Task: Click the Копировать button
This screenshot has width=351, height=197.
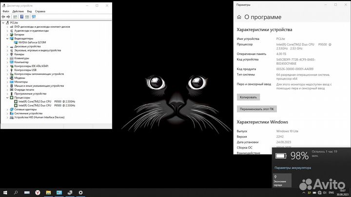Action: point(248,97)
